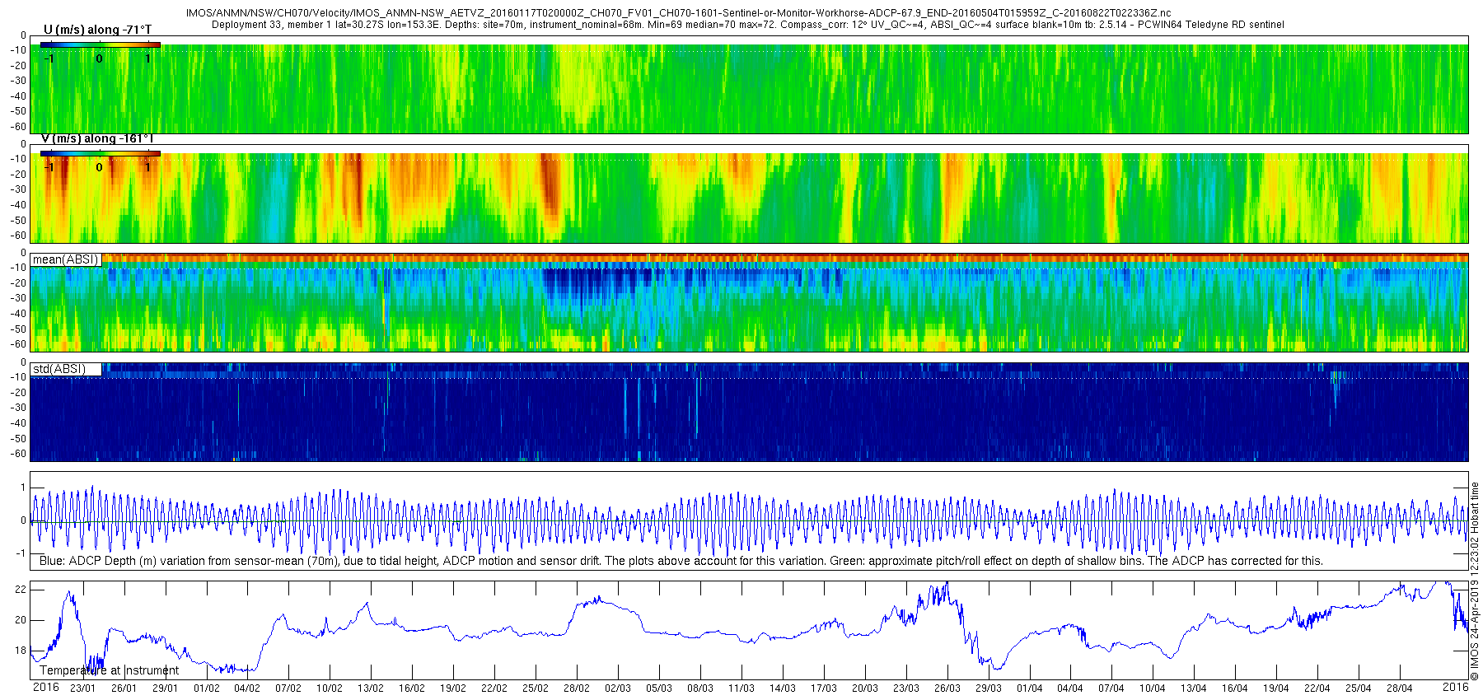Click the 01/02 date tick label
1483x700 pixels.
tap(206, 688)
